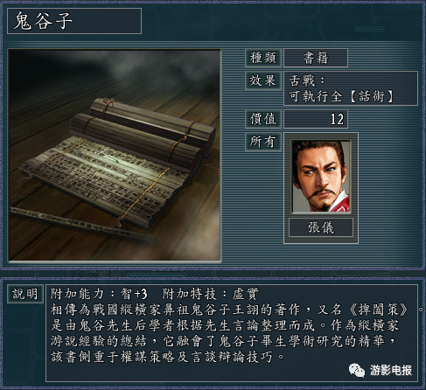Click the 鬼谷子 item title box
The image size is (426, 390).
coord(74,21)
